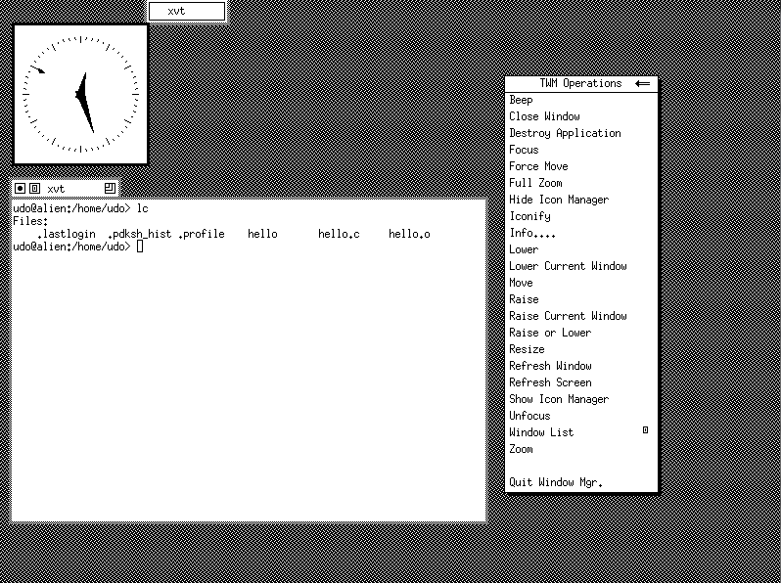Screen dimensions: 781x583
Task: Click the .profile file name in terminal
Action: coord(202,234)
